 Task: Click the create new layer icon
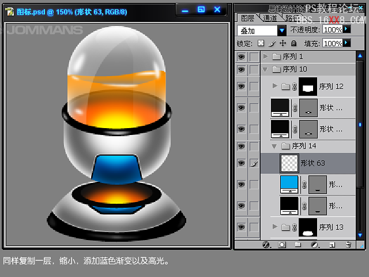point(332,245)
